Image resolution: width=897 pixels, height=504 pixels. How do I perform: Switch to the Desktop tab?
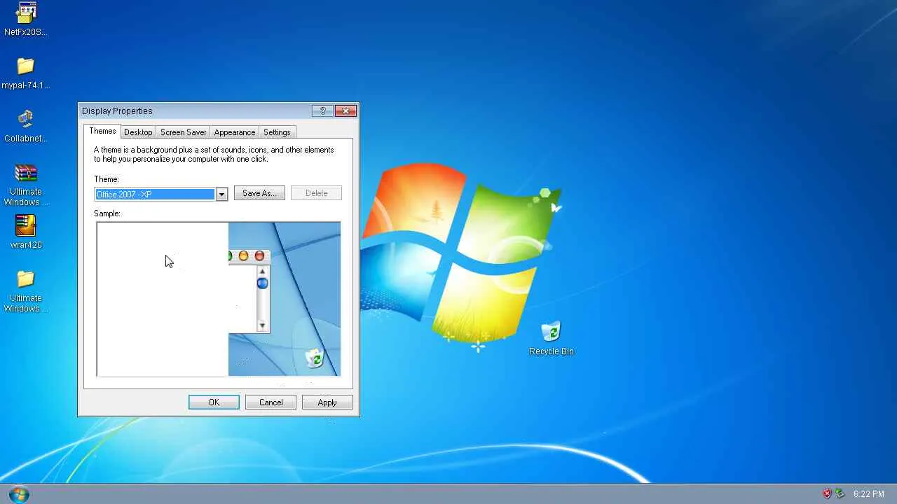[138, 132]
